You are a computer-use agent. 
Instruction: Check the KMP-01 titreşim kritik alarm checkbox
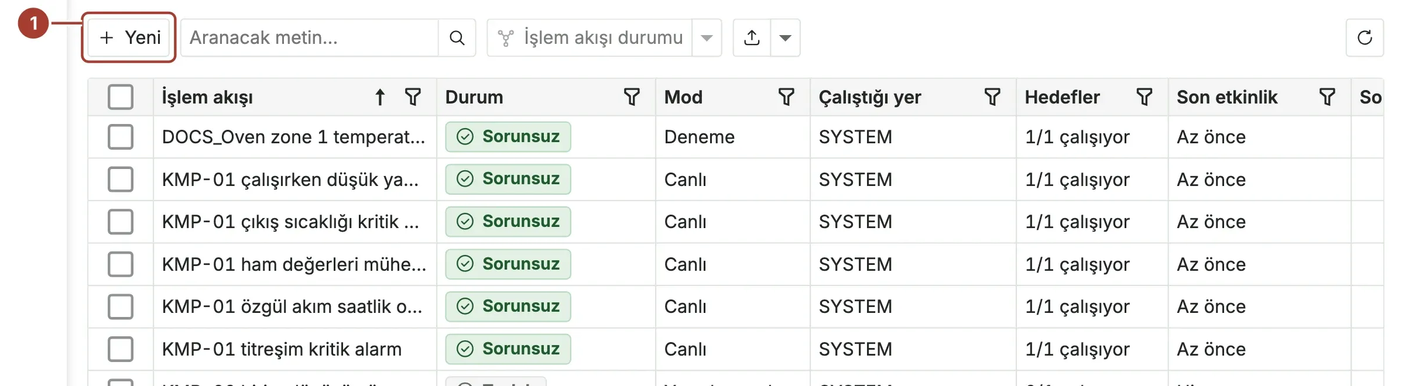121,349
